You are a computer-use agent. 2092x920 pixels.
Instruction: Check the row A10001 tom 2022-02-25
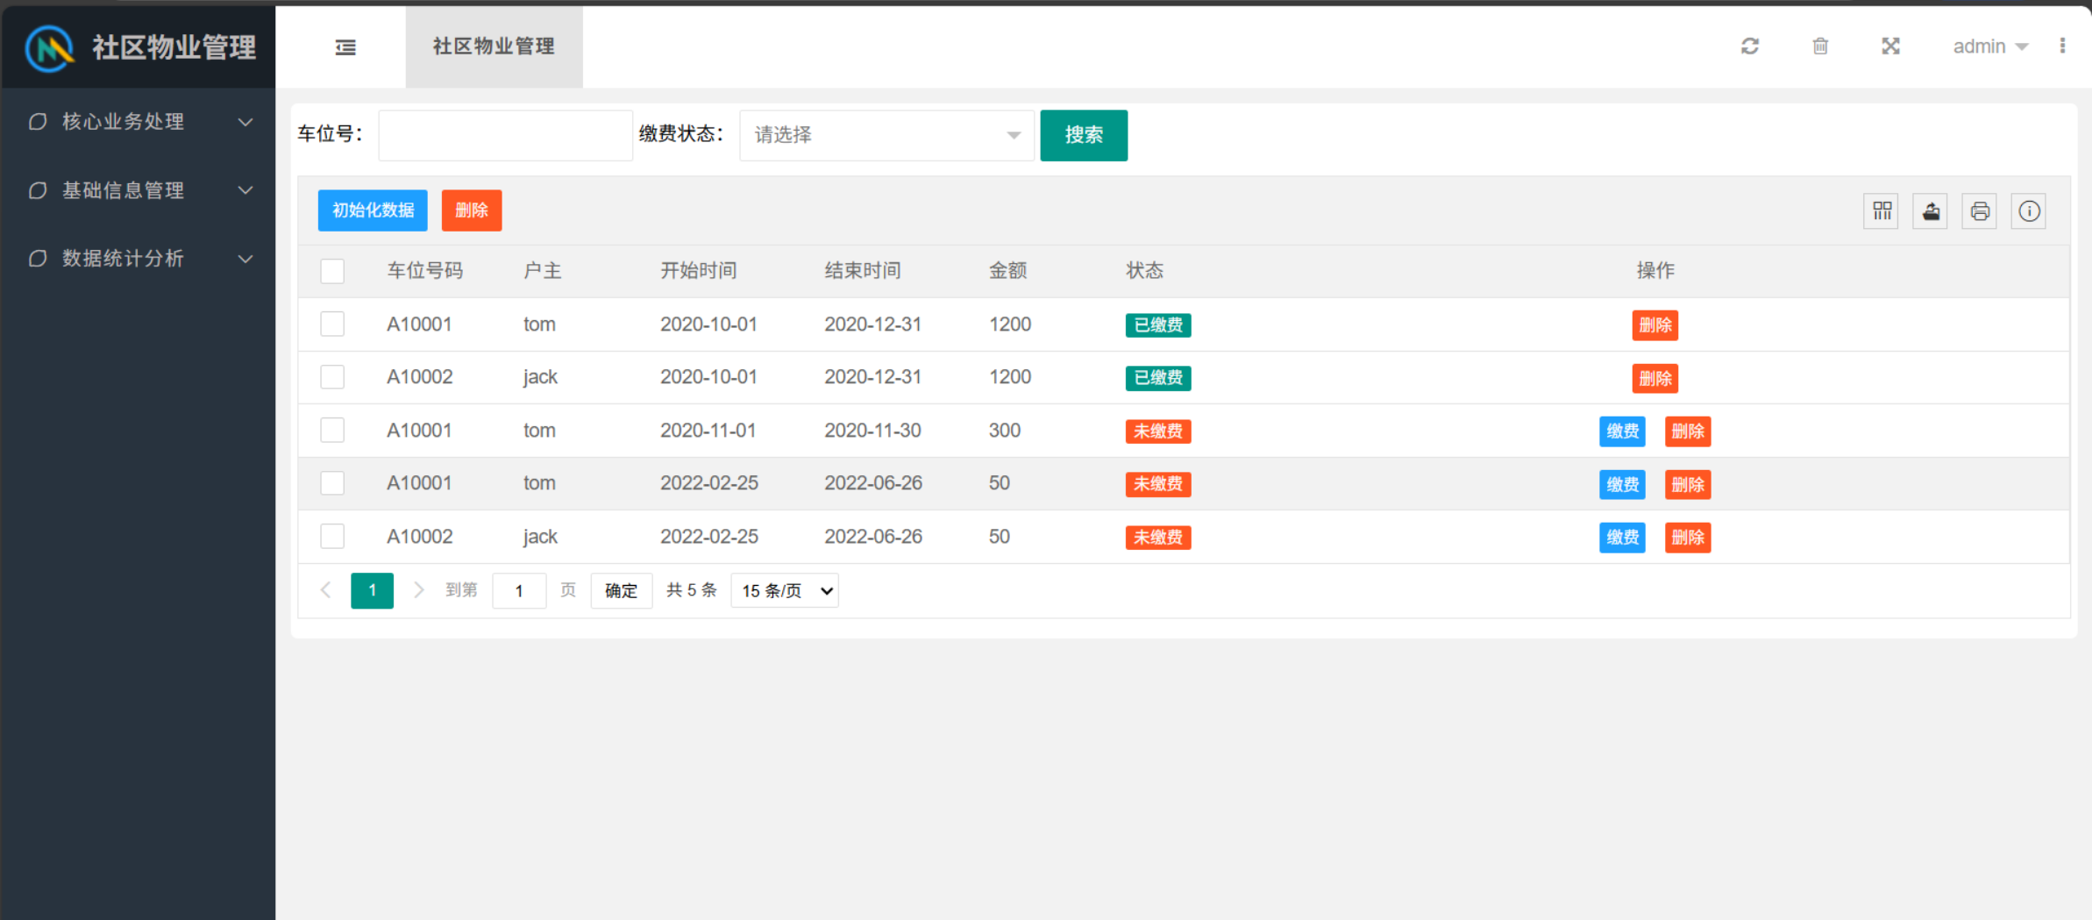332,483
